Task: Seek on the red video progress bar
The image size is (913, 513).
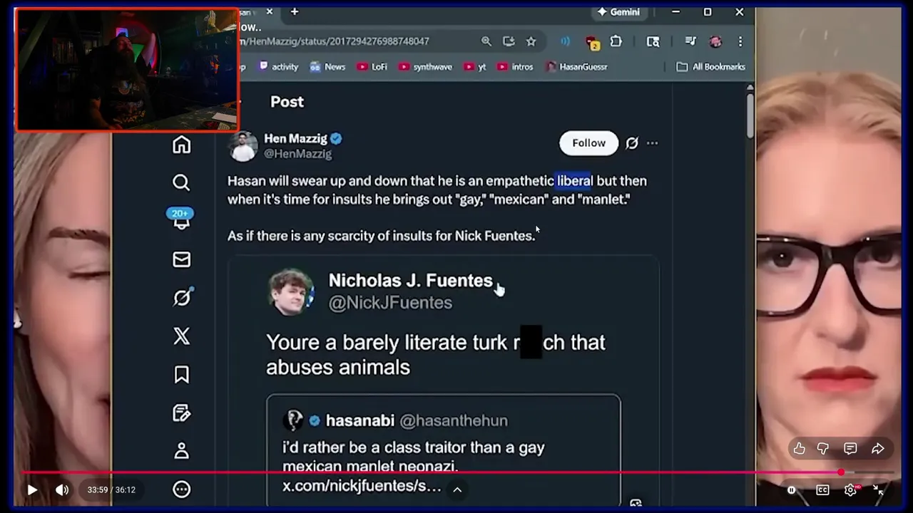Action: [x=456, y=472]
